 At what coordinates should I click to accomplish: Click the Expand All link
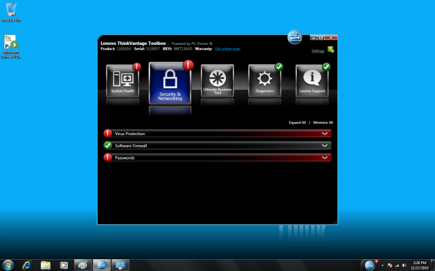(297, 123)
